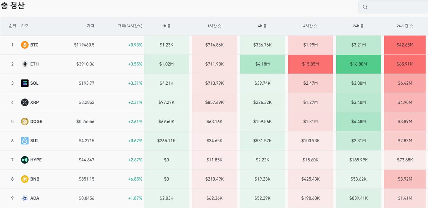Sort by the 1시간 숏 column header

[214, 26]
